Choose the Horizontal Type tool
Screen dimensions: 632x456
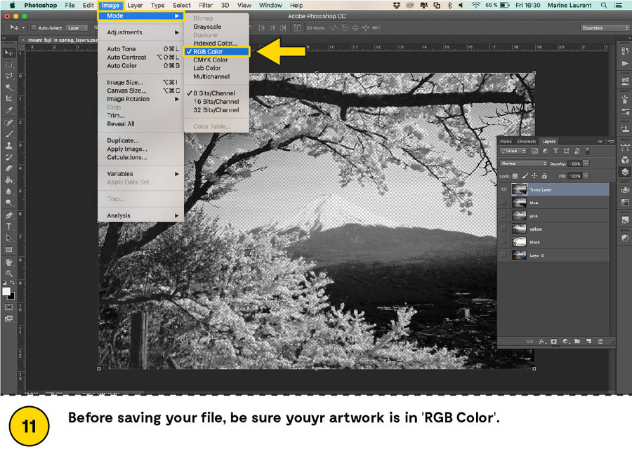point(9,227)
